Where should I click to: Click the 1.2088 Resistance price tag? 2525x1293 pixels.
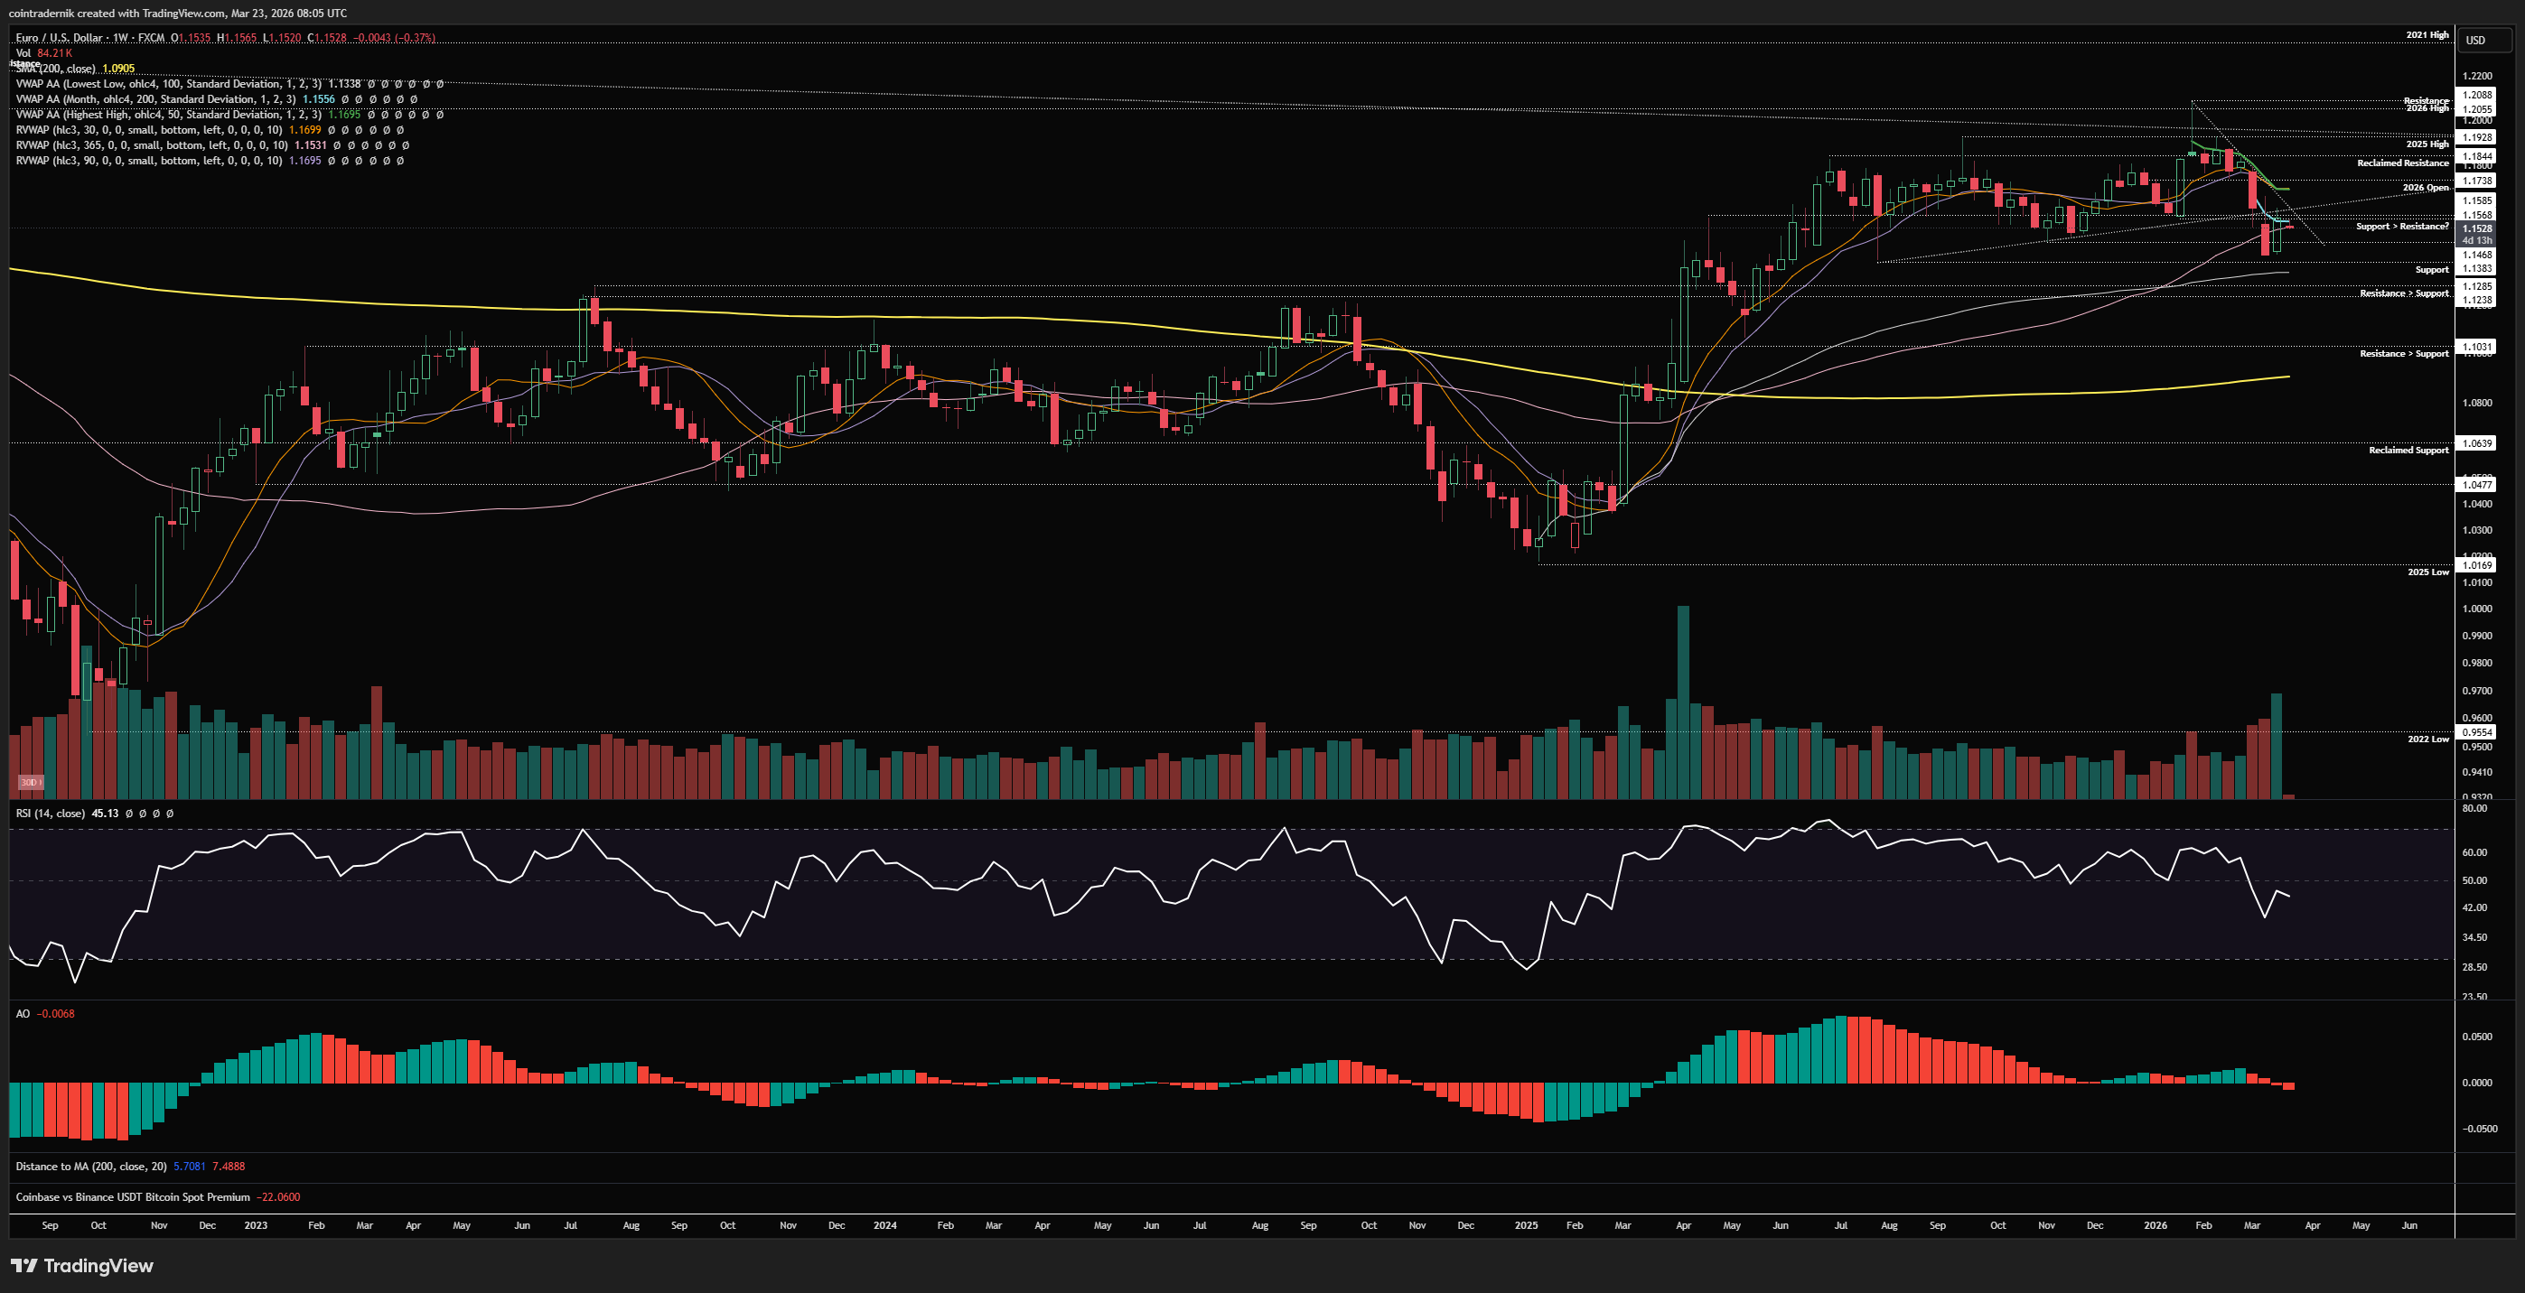(x=2477, y=95)
